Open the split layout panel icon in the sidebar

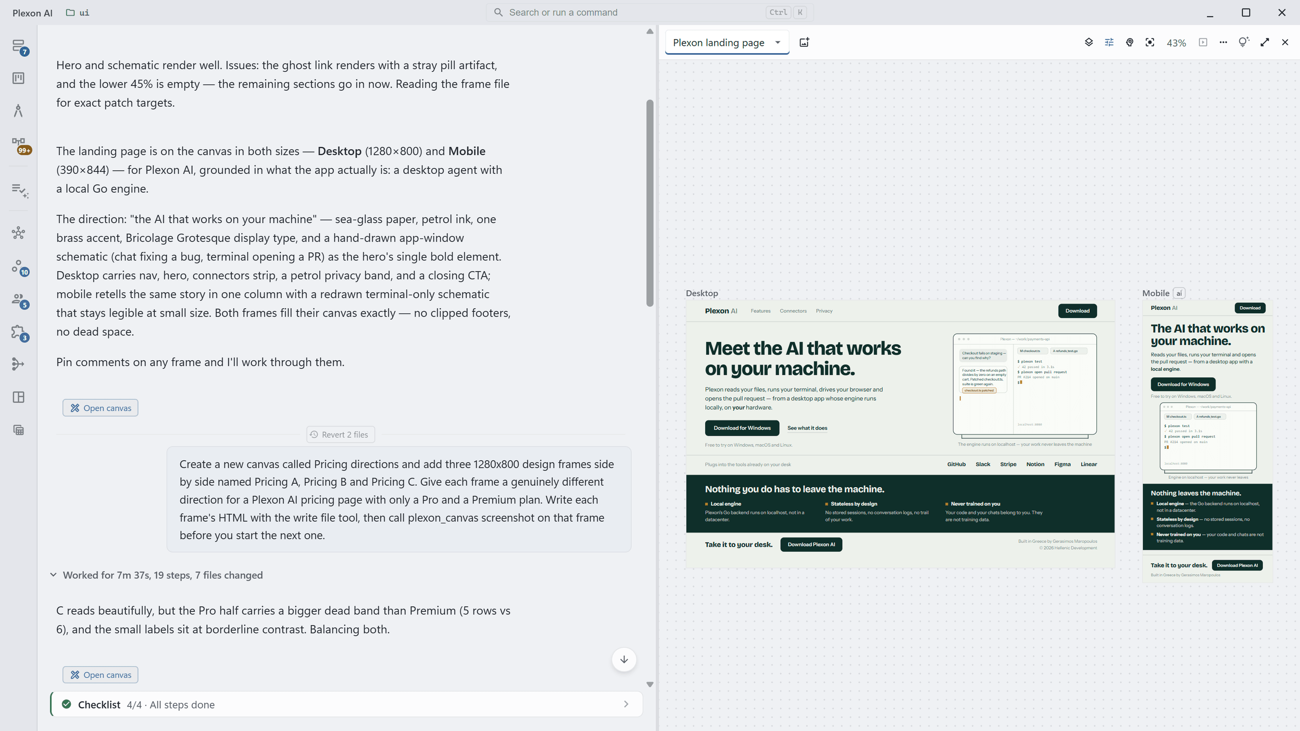point(19,397)
